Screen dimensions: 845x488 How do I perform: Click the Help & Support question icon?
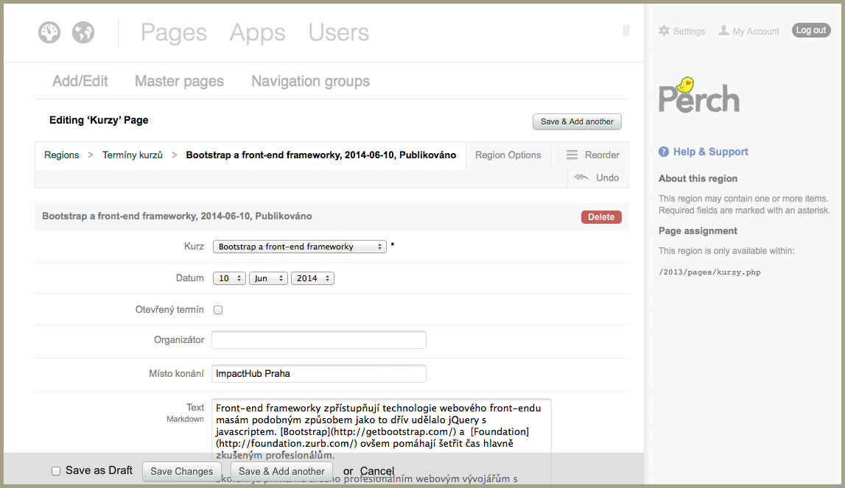664,152
